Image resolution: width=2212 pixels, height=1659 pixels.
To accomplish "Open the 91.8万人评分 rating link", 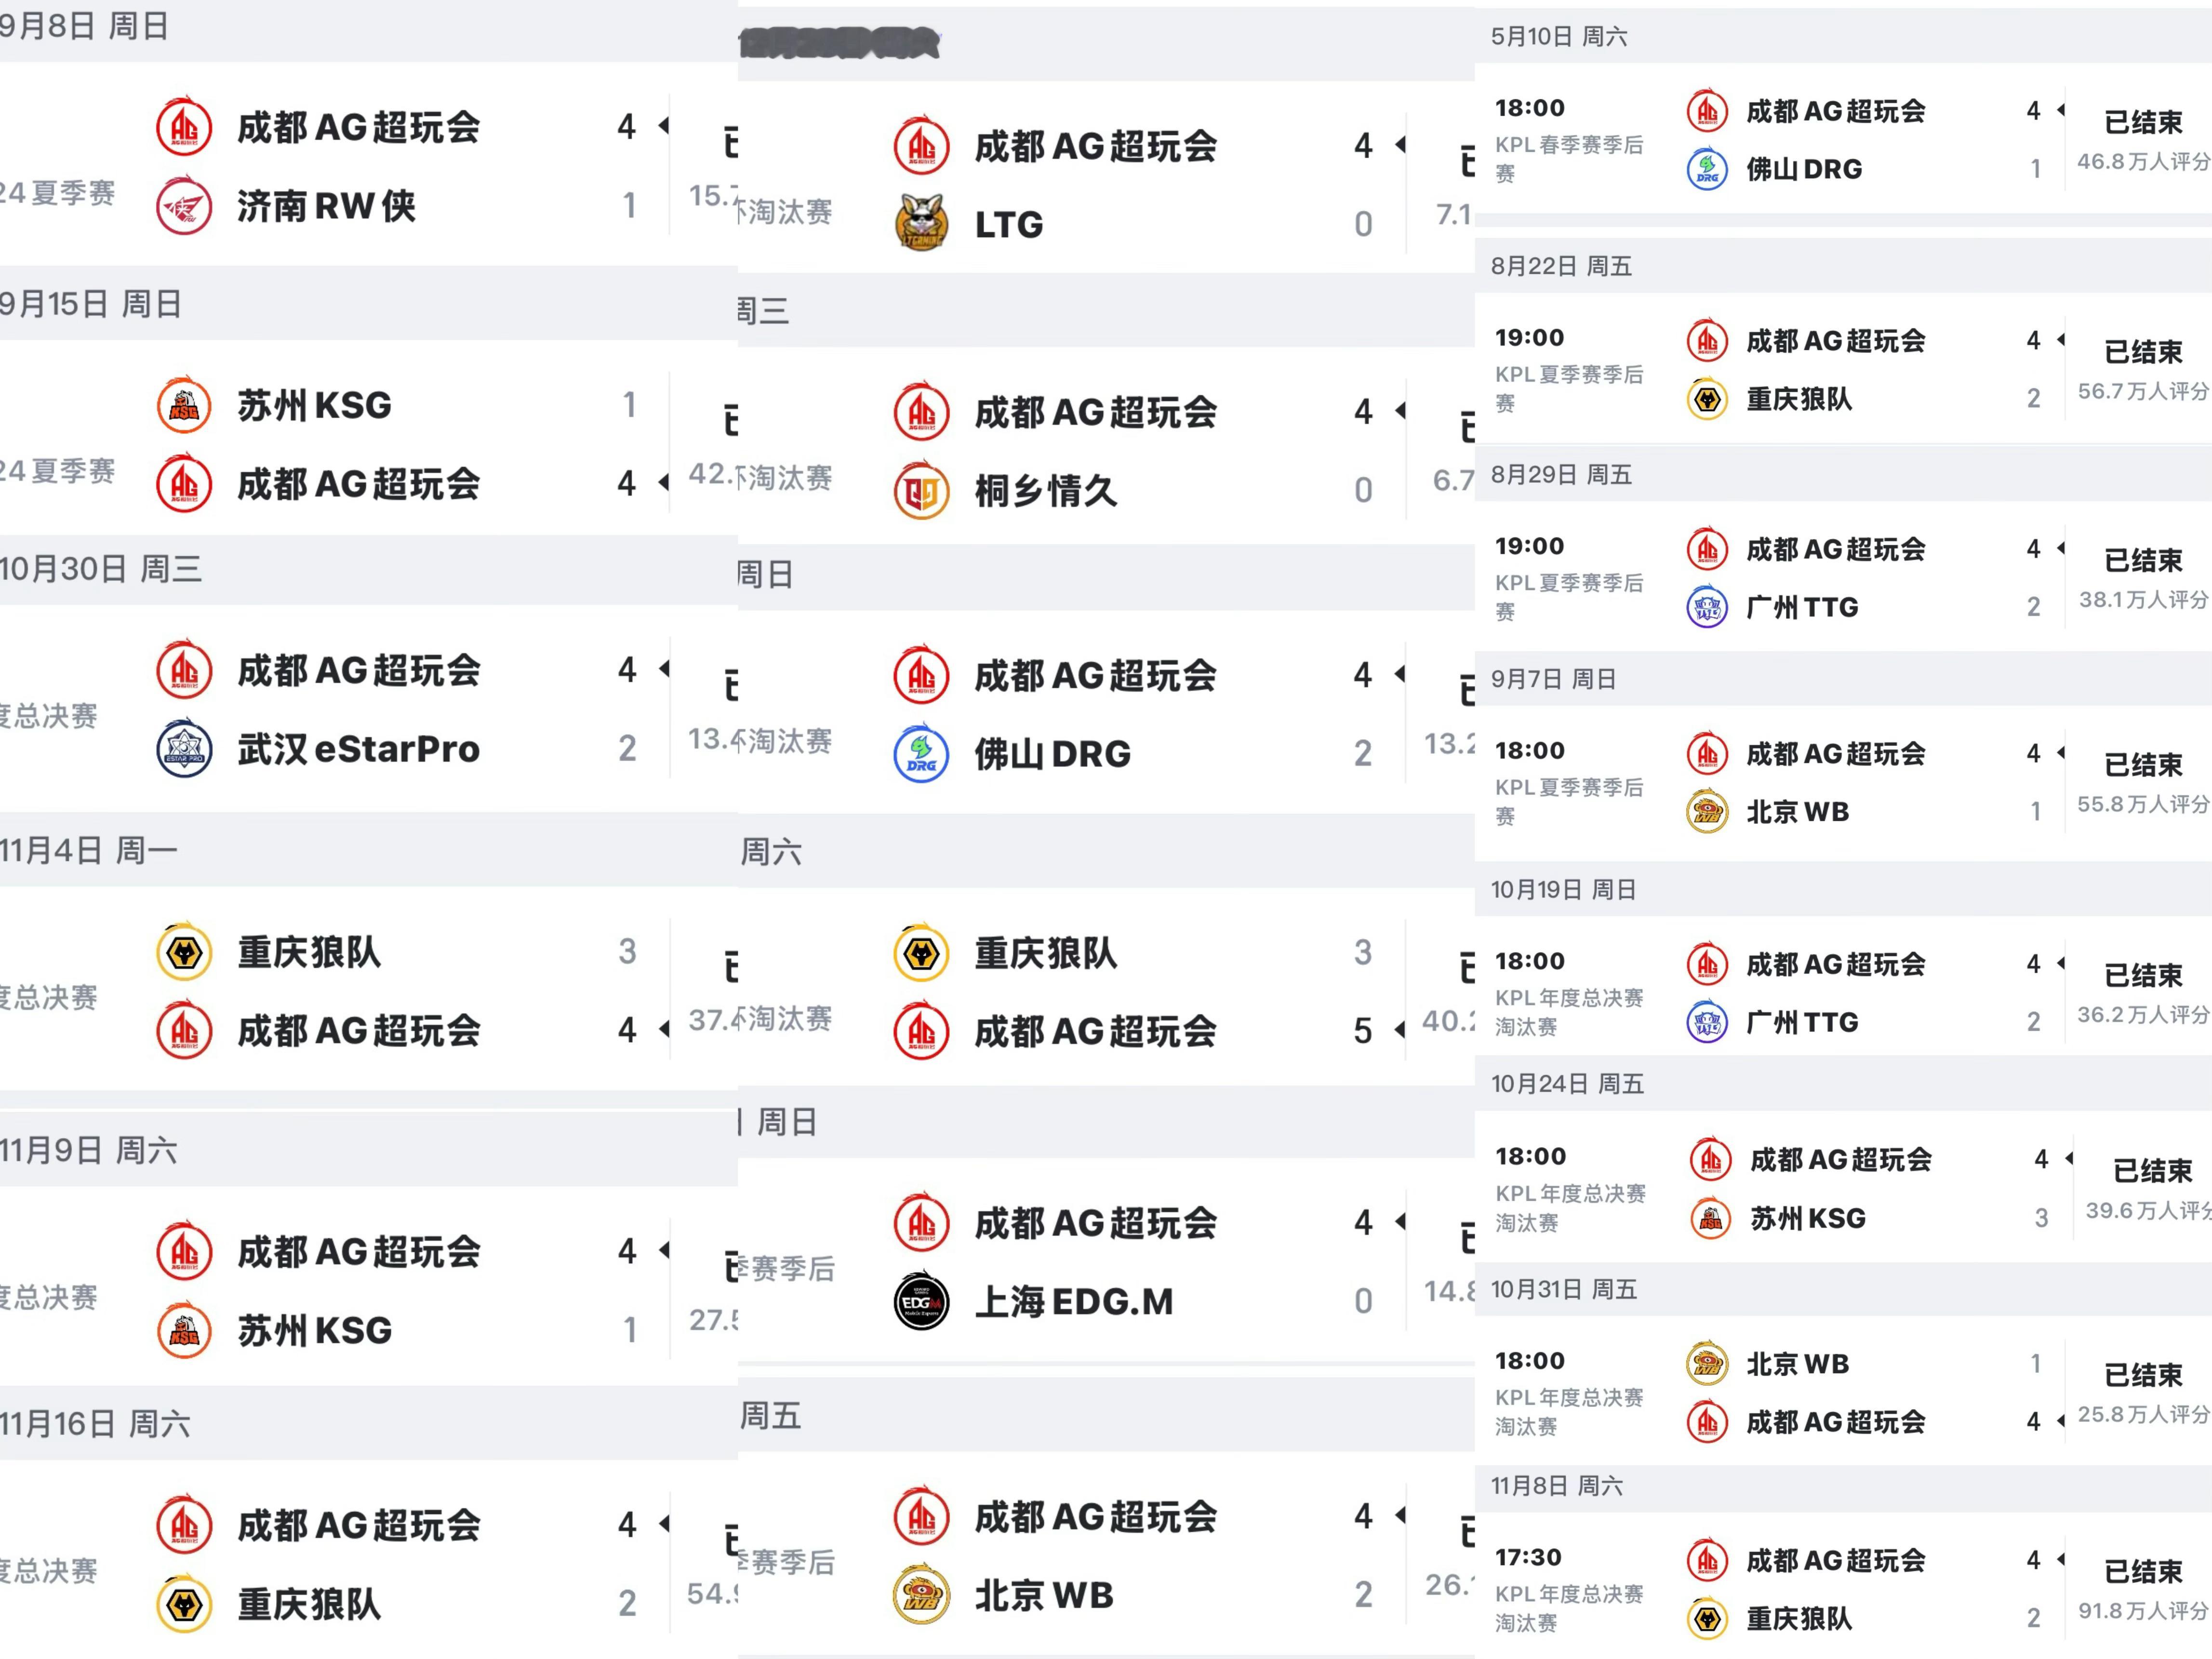I will click(2142, 1610).
